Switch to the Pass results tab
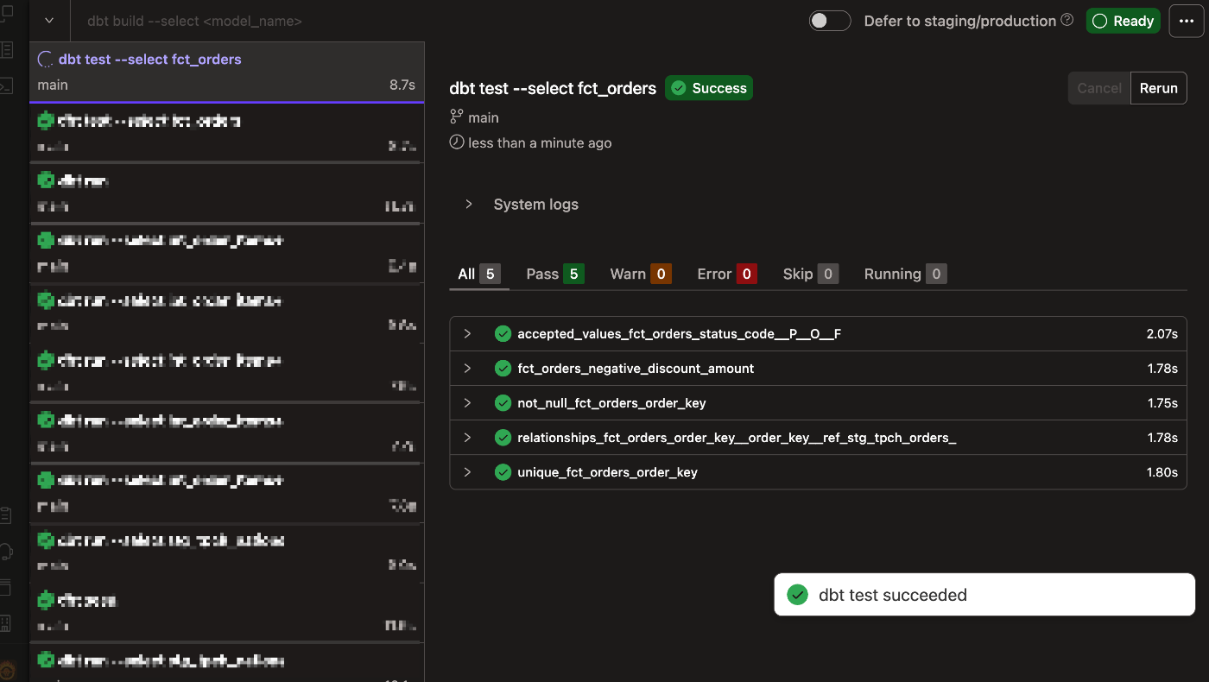 tap(555, 274)
